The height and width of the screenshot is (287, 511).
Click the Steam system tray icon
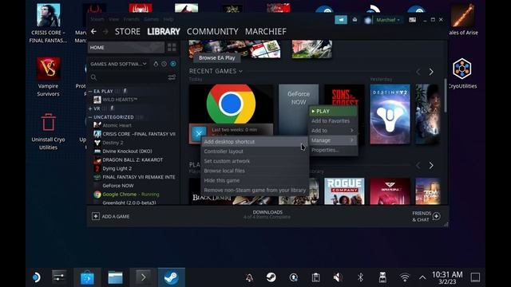point(271,277)
